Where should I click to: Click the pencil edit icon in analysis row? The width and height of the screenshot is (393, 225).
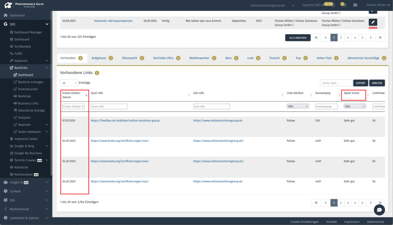(373, 22)
